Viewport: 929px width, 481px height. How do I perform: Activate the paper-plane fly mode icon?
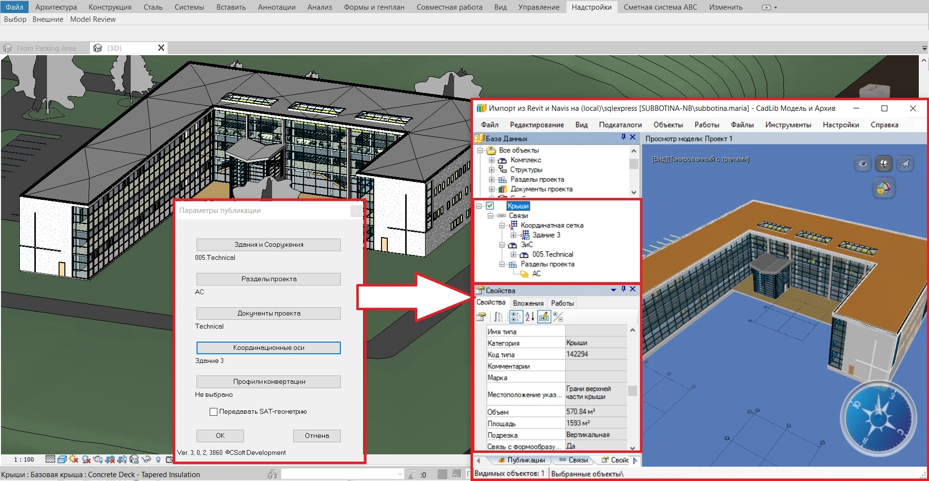[905, 164]
